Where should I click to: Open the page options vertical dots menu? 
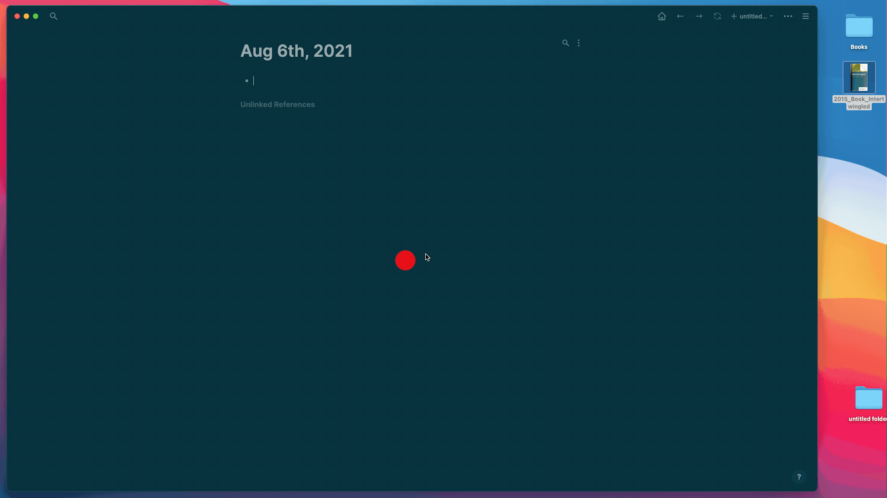(579, 43)
